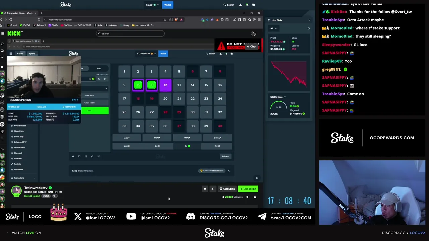Halve the bet amount with ½
The height and width of the screenshot is (241, 429).
point(99,79)
